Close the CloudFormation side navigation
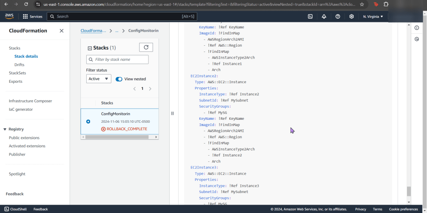The image size is (427, 213). [x=62, y=31]
